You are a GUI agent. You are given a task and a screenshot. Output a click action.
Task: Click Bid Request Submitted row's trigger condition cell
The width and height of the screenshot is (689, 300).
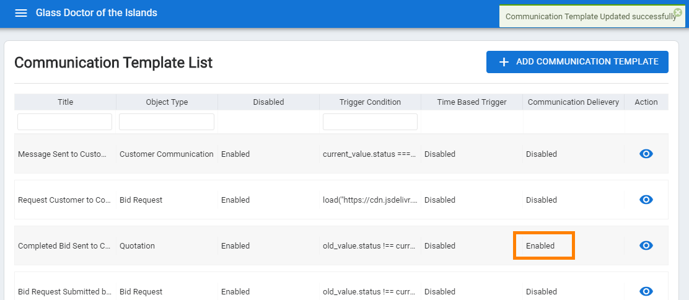coord(370,291)
